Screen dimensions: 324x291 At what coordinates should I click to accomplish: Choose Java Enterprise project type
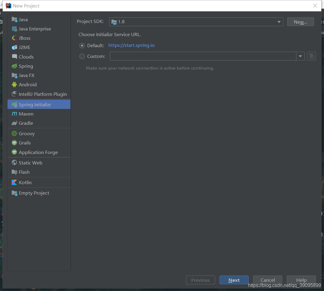[39, 29]
